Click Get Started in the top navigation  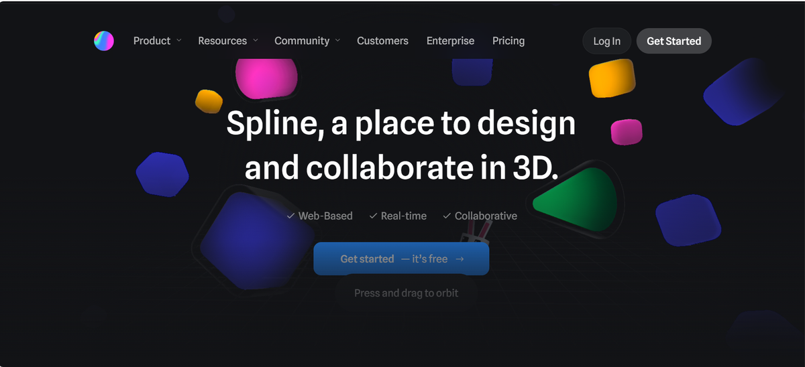coord(674,41)
